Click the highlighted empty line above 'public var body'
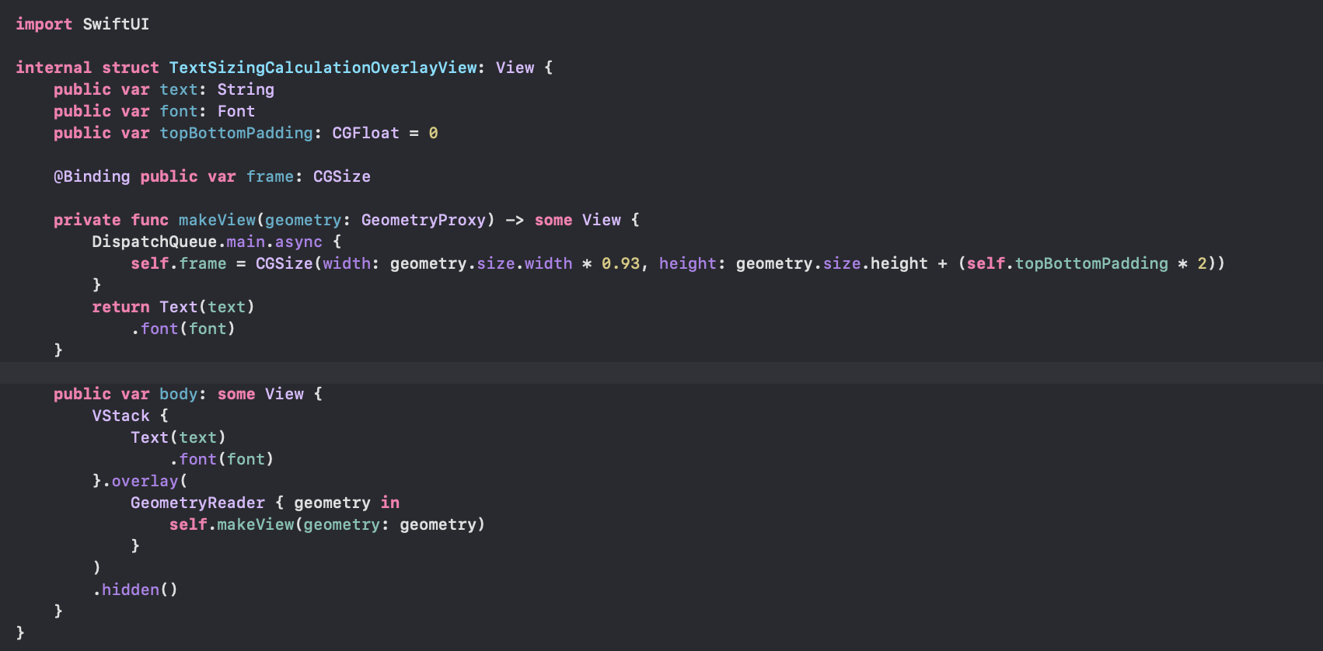This screenshot has width=1323, height=651. coord(661,372)
